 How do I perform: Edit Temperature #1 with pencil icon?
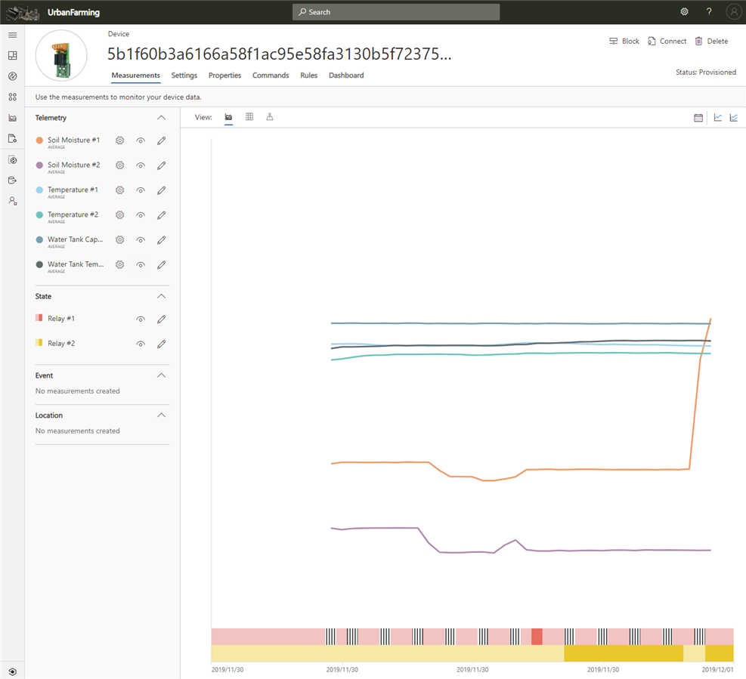coord(161,190)
